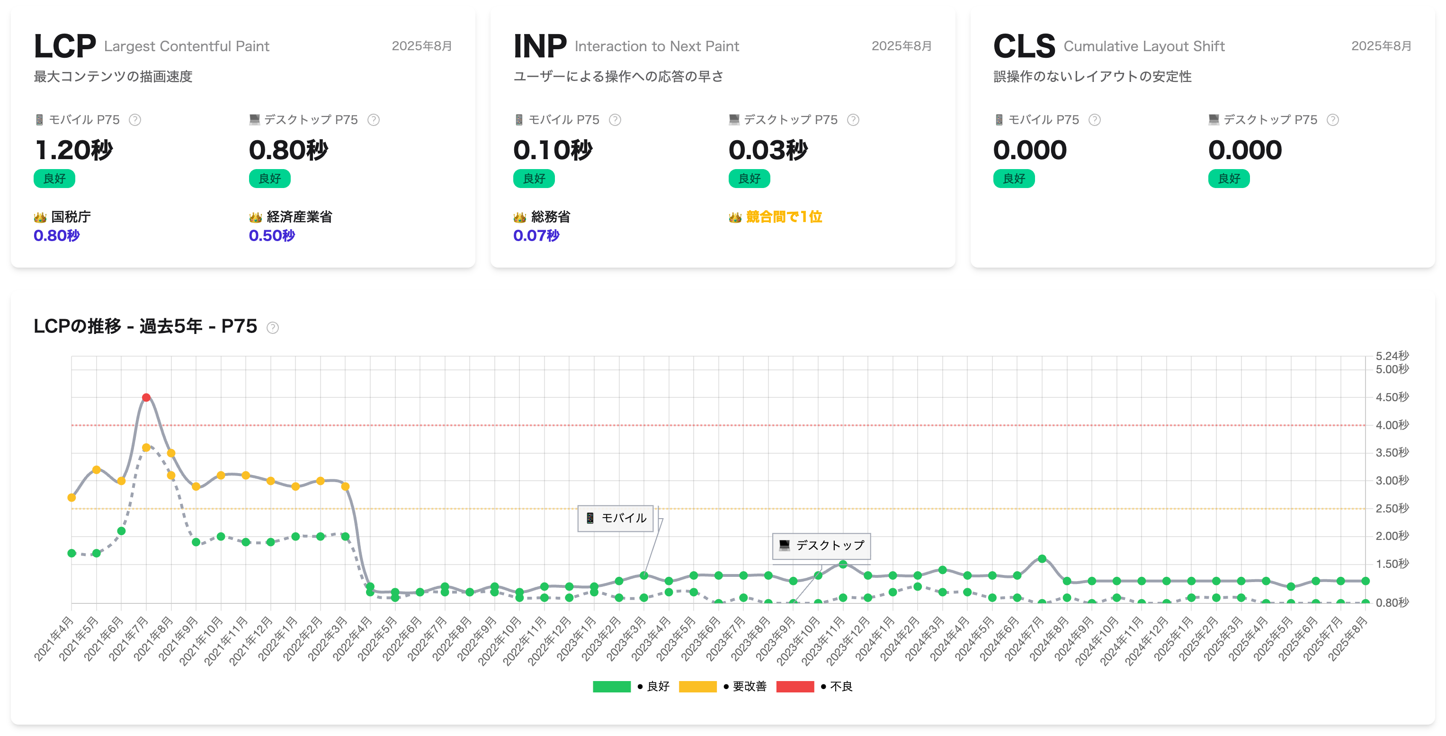
Task: Click the red 不良 data point on chart
Action: point(146,397)
